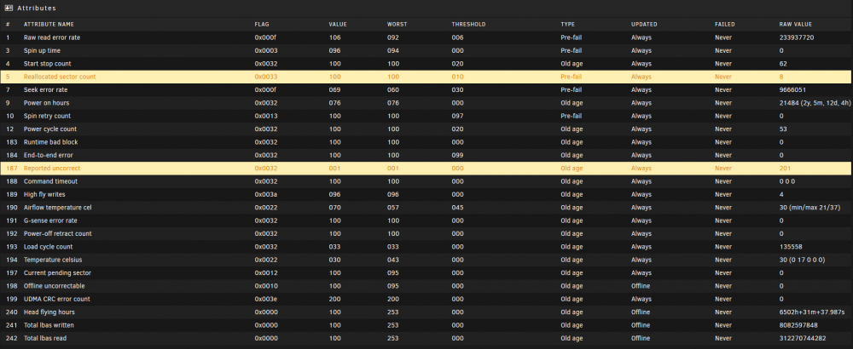Click threshold 099 in End-to-end error row
The image size is (853, 349).
457,155
